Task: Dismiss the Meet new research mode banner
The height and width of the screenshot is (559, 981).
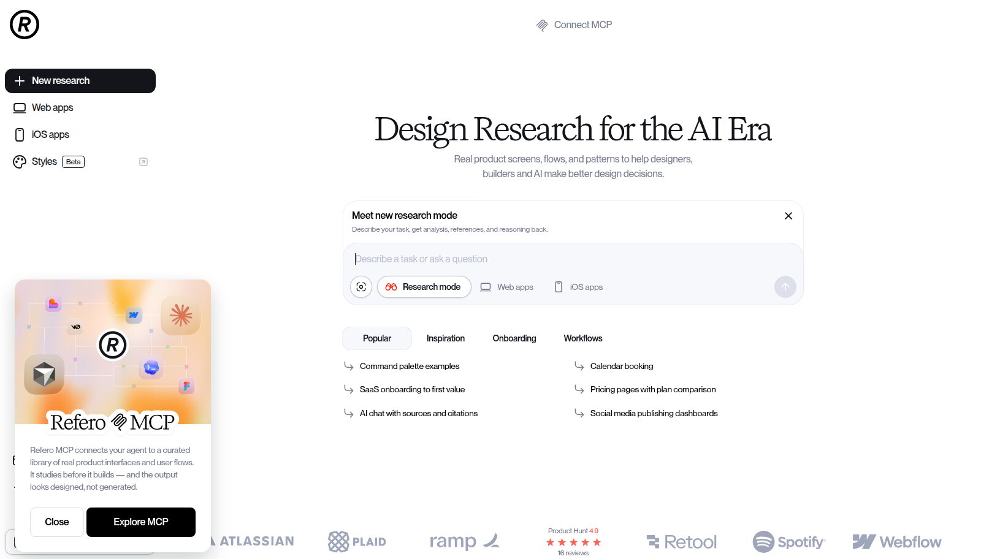Action: coord(788,216)
